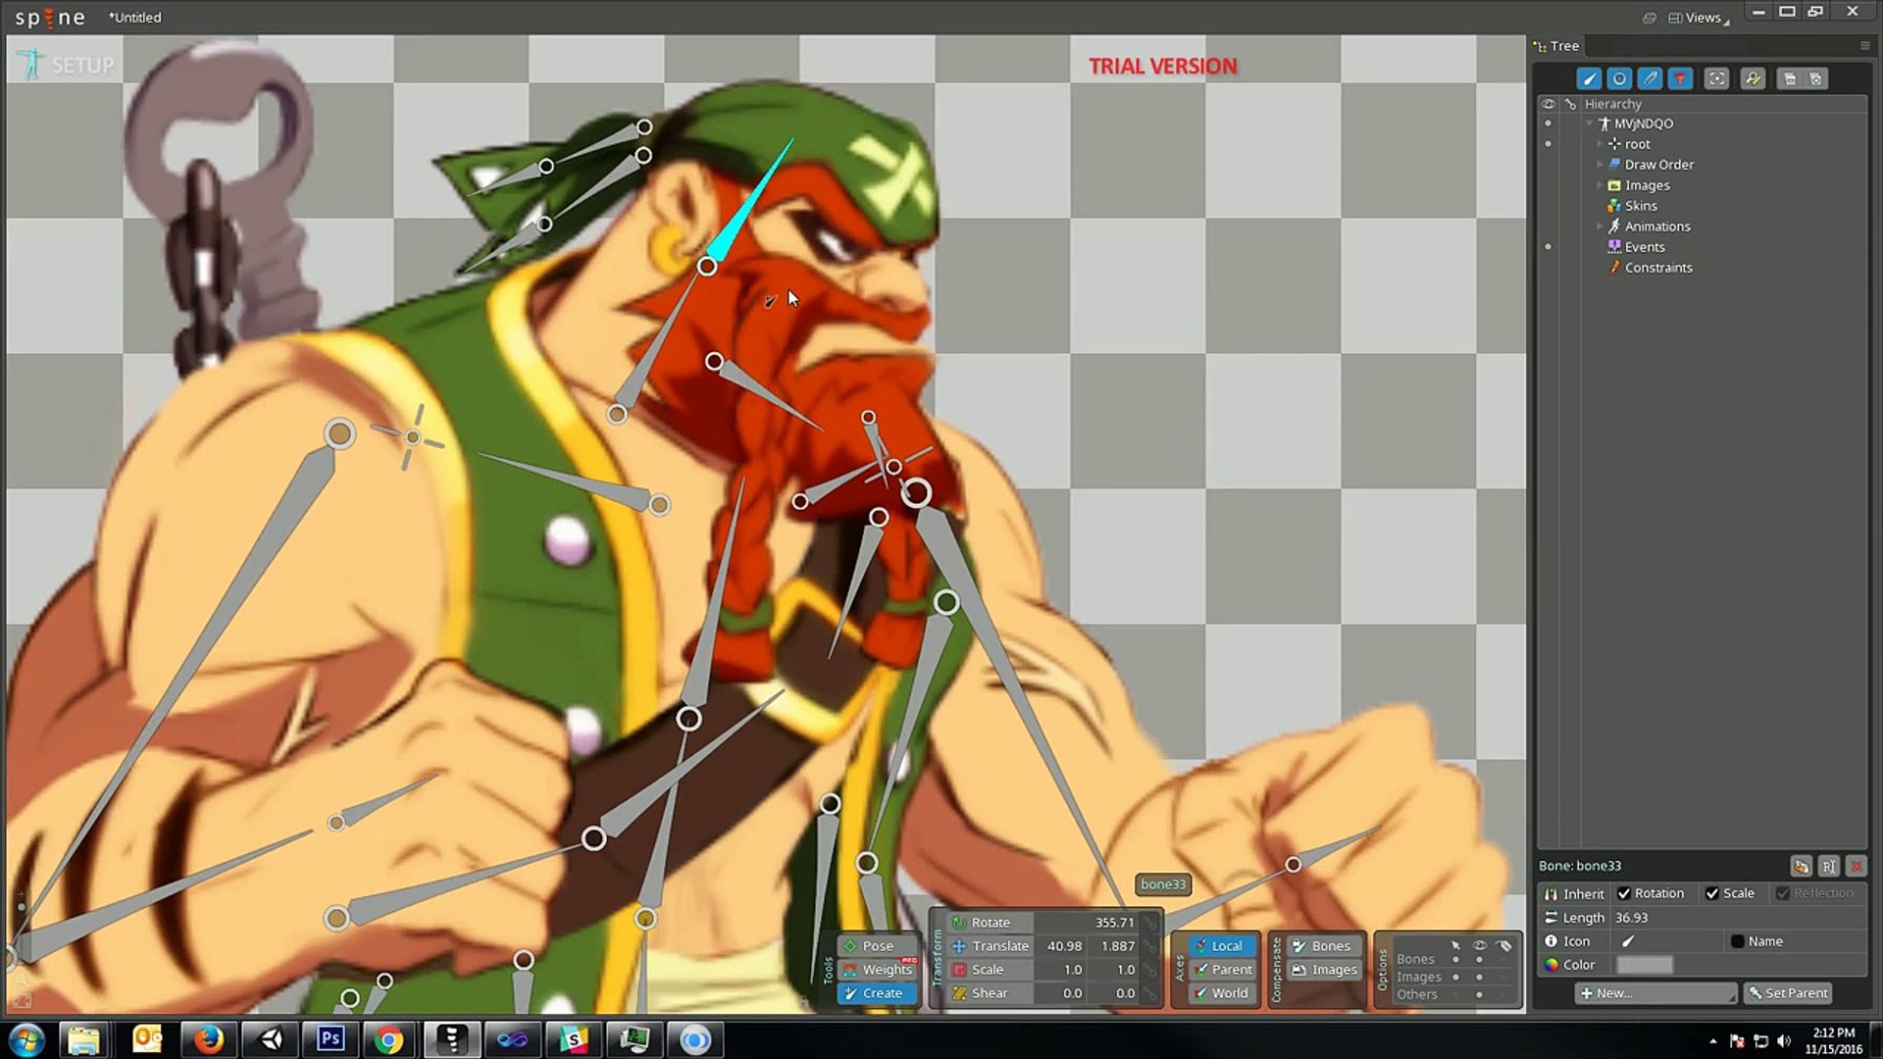Click the expand-all icon in Tree toolbar
Screen dimensions: 1883x1059
[x=1816, y=79]
